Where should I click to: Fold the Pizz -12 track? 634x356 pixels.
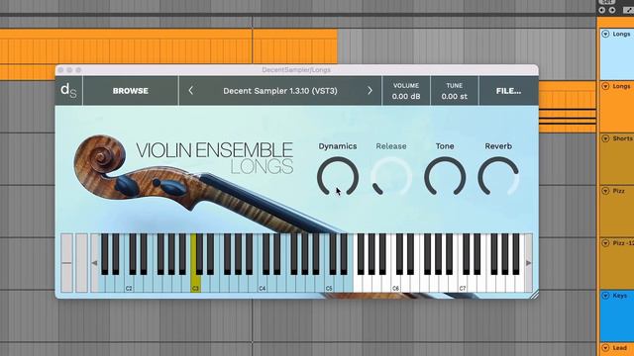tap(605, 243)
